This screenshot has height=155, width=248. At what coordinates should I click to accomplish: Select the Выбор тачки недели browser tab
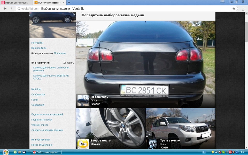coord(49,3)
